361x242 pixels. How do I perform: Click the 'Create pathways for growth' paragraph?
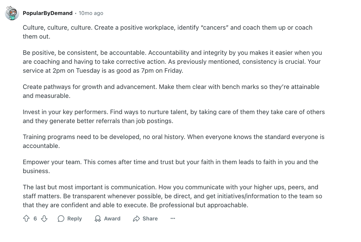[171, 91]
